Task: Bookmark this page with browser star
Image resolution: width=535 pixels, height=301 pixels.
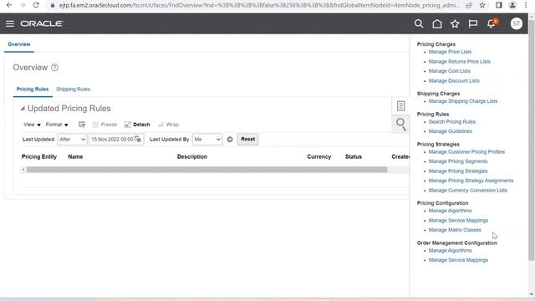Action: click(x=482, y=5)
